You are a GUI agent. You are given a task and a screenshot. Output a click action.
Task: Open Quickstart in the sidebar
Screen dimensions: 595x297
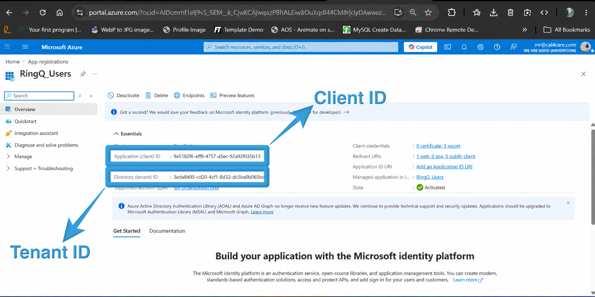(26, 121)
